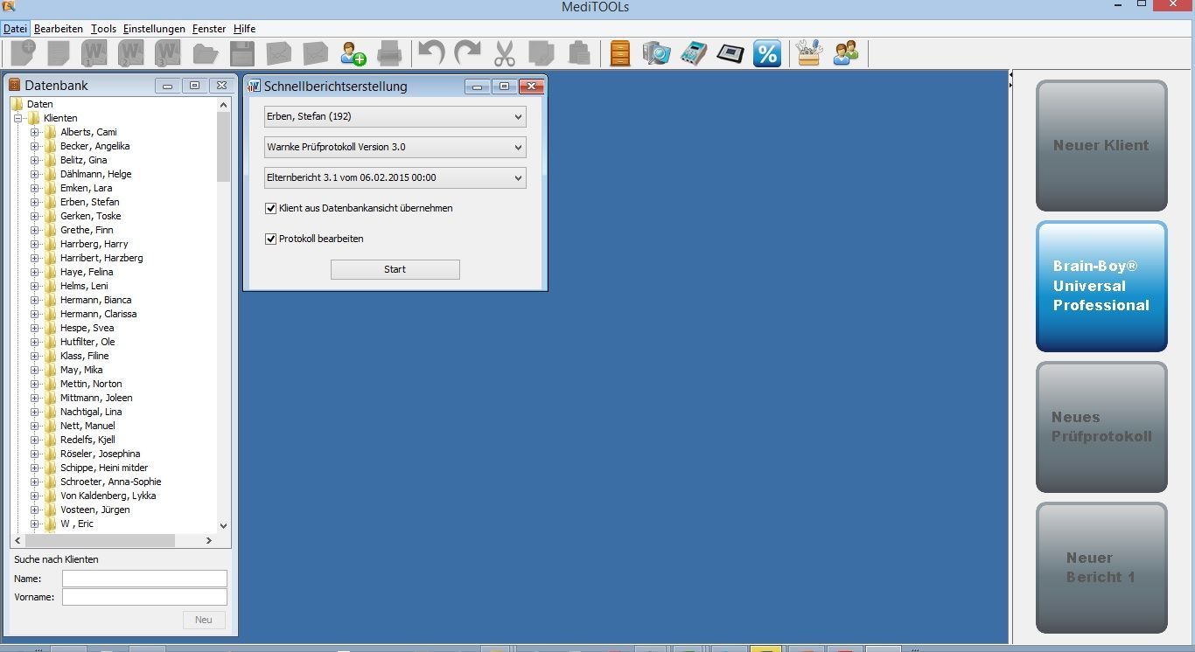
Task: Click the 'Neu' button under client search
Action: tap(204, 620)
